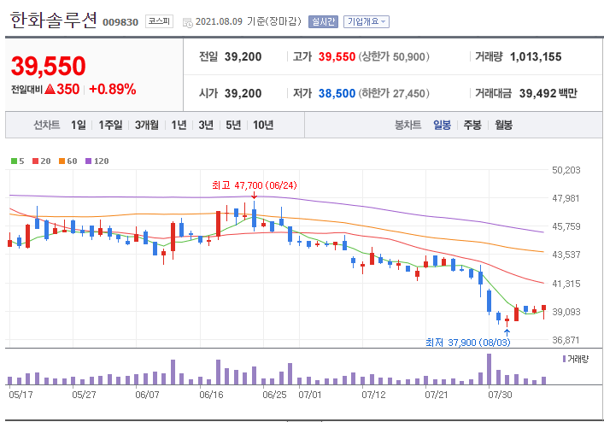Click the purple 120-day moving average swatch
The image size is (604, 422).
point(88,161)
